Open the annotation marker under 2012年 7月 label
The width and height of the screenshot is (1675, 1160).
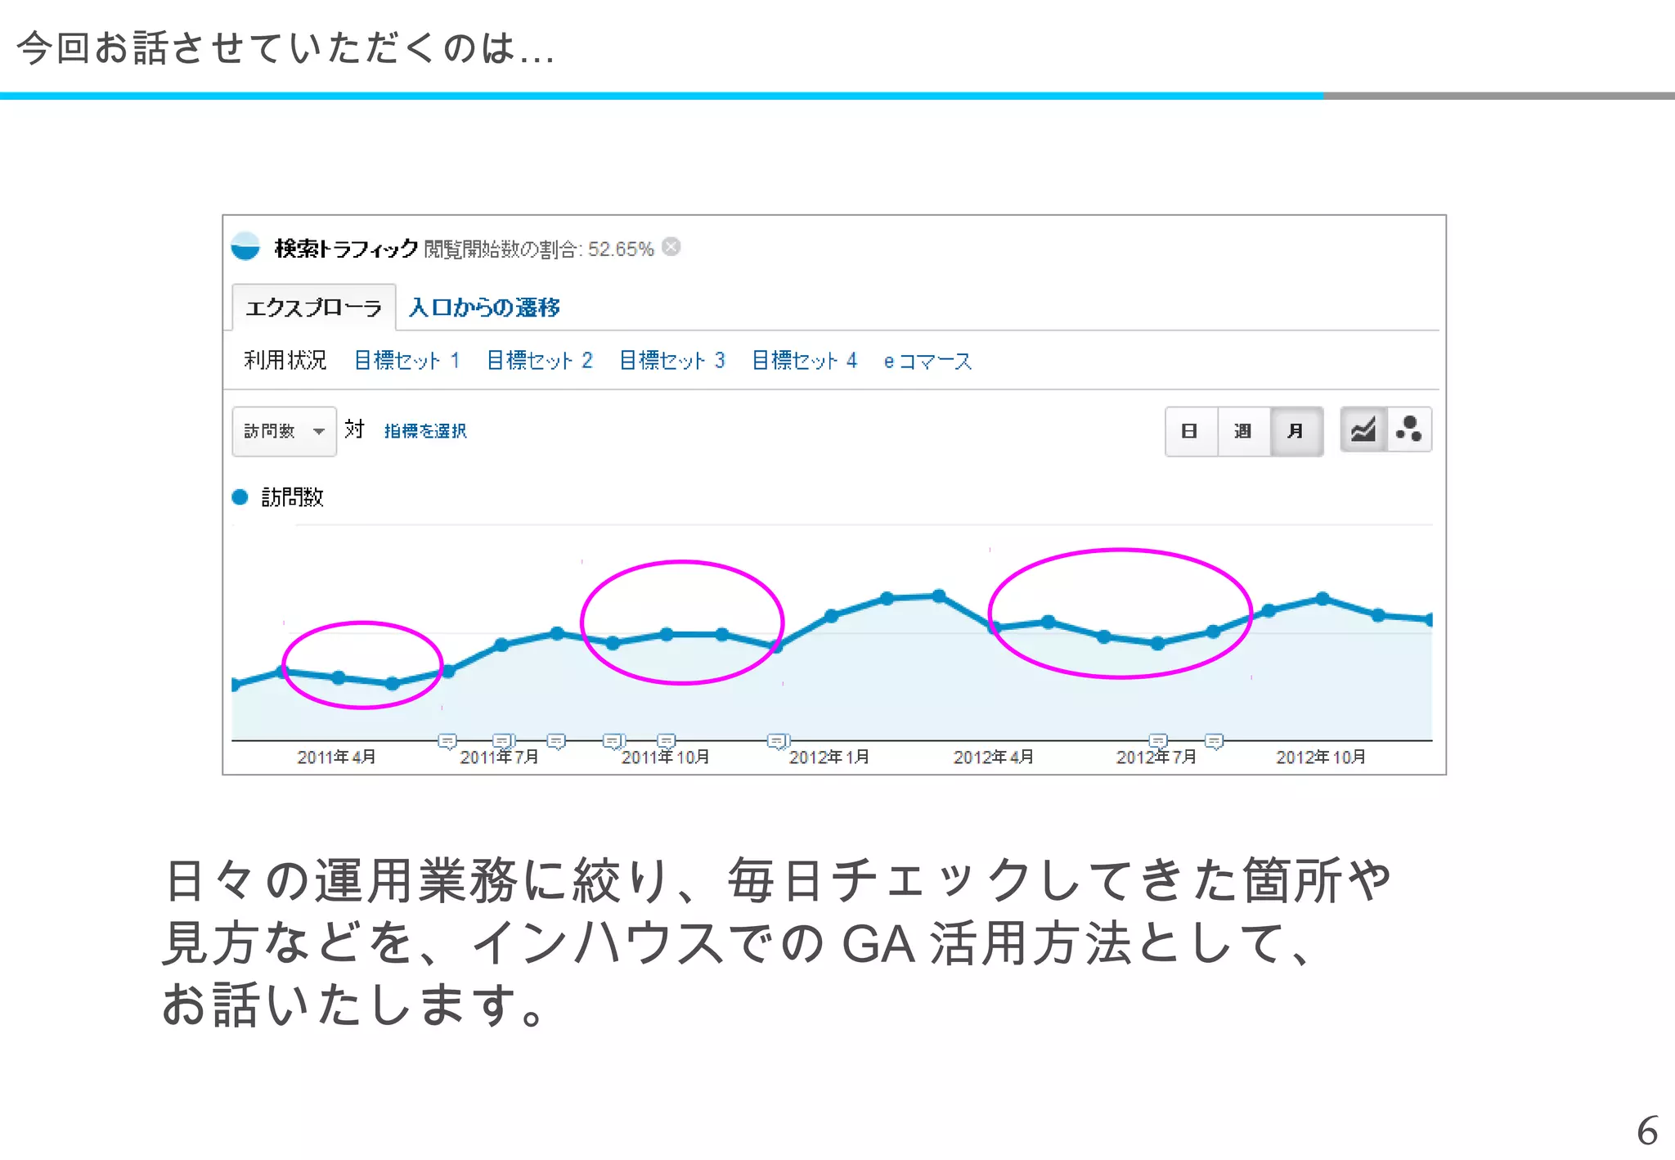1158,741
